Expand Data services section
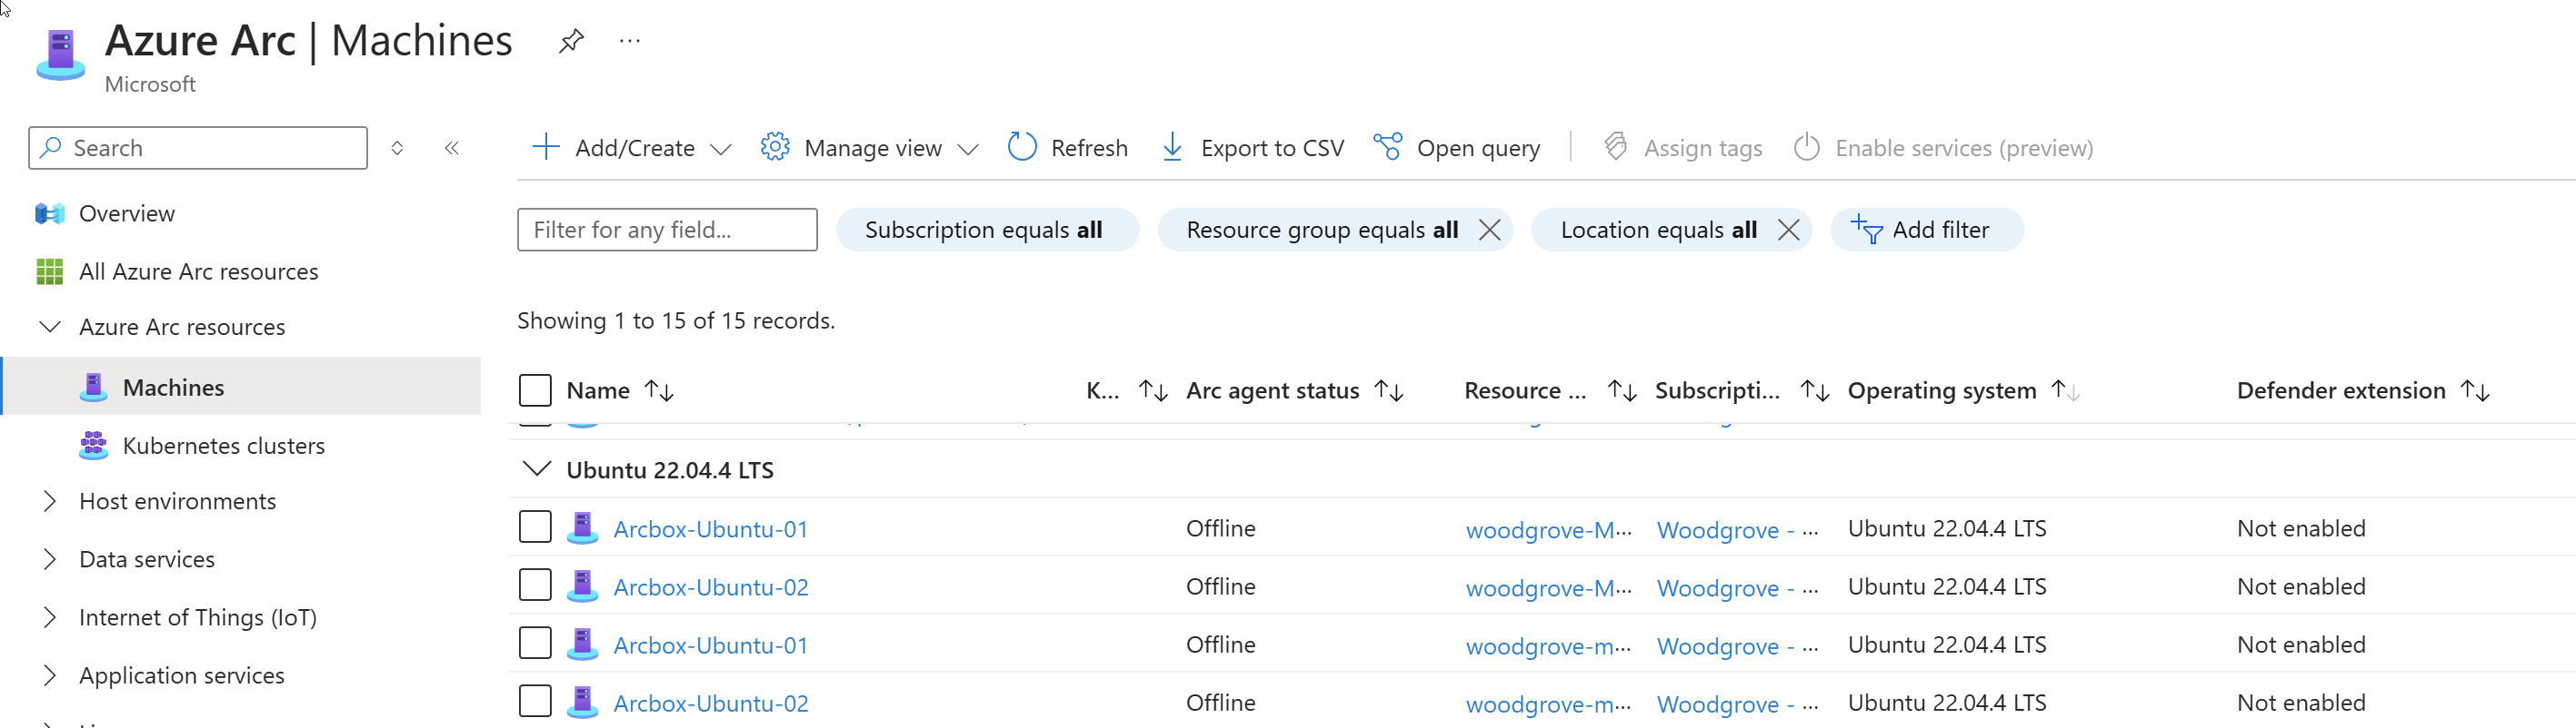The image size is (2576, 728). pos(50,559)
